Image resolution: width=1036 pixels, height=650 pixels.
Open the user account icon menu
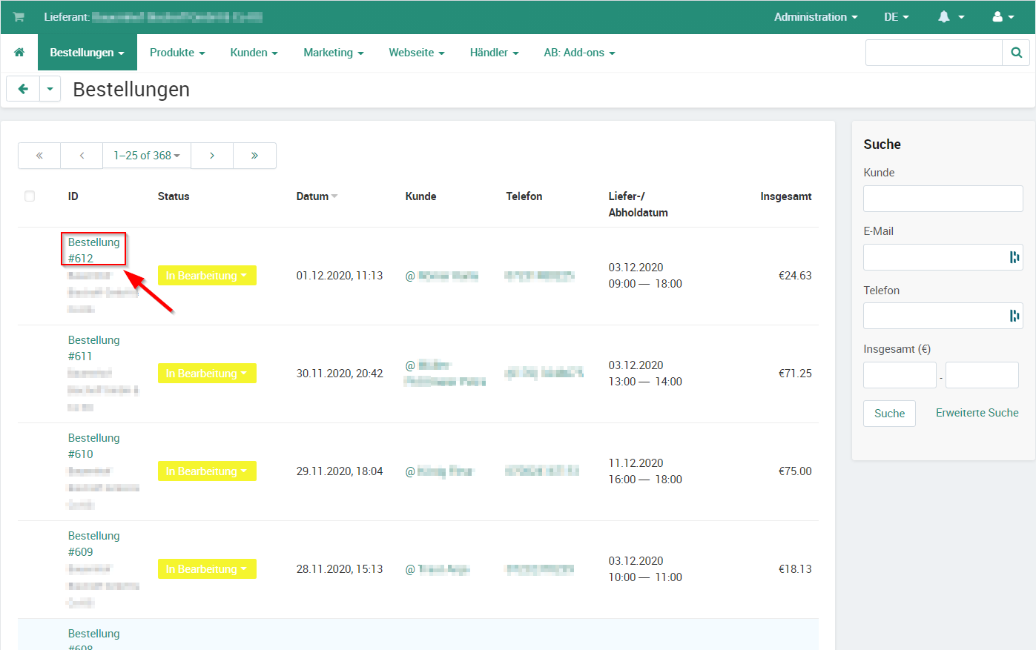tap(1003, 17)
